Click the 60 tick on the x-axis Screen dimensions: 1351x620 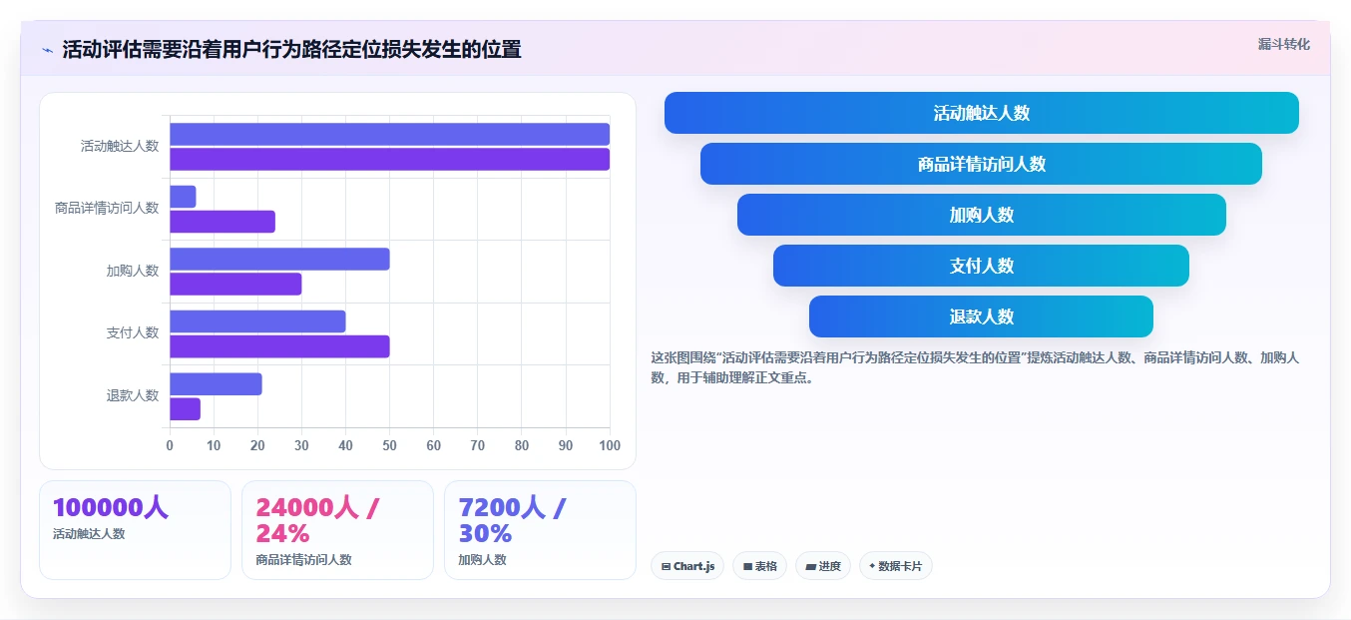click(433, 445)
